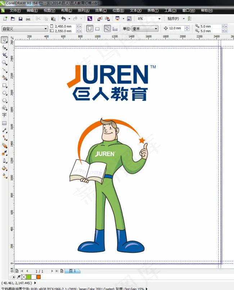Click the Import icon
Viewport: 234px width, 290px height.
pyautogui.click(x=100, y=19)
